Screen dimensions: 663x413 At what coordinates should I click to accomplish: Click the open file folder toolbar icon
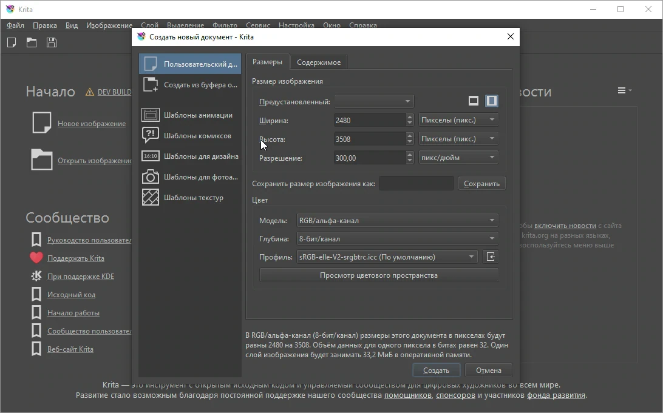[32, 42]
